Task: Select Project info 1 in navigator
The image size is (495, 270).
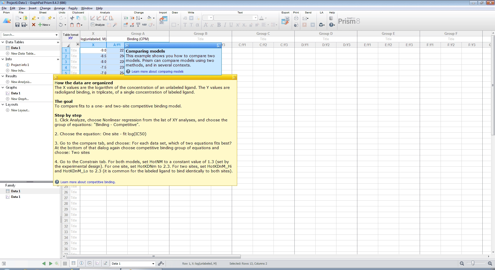Action: click(x=20, y=65)
